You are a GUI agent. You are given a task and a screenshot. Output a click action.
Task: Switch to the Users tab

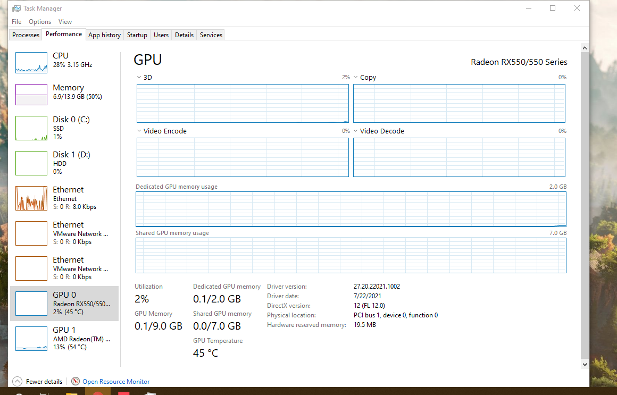(161, 35)
